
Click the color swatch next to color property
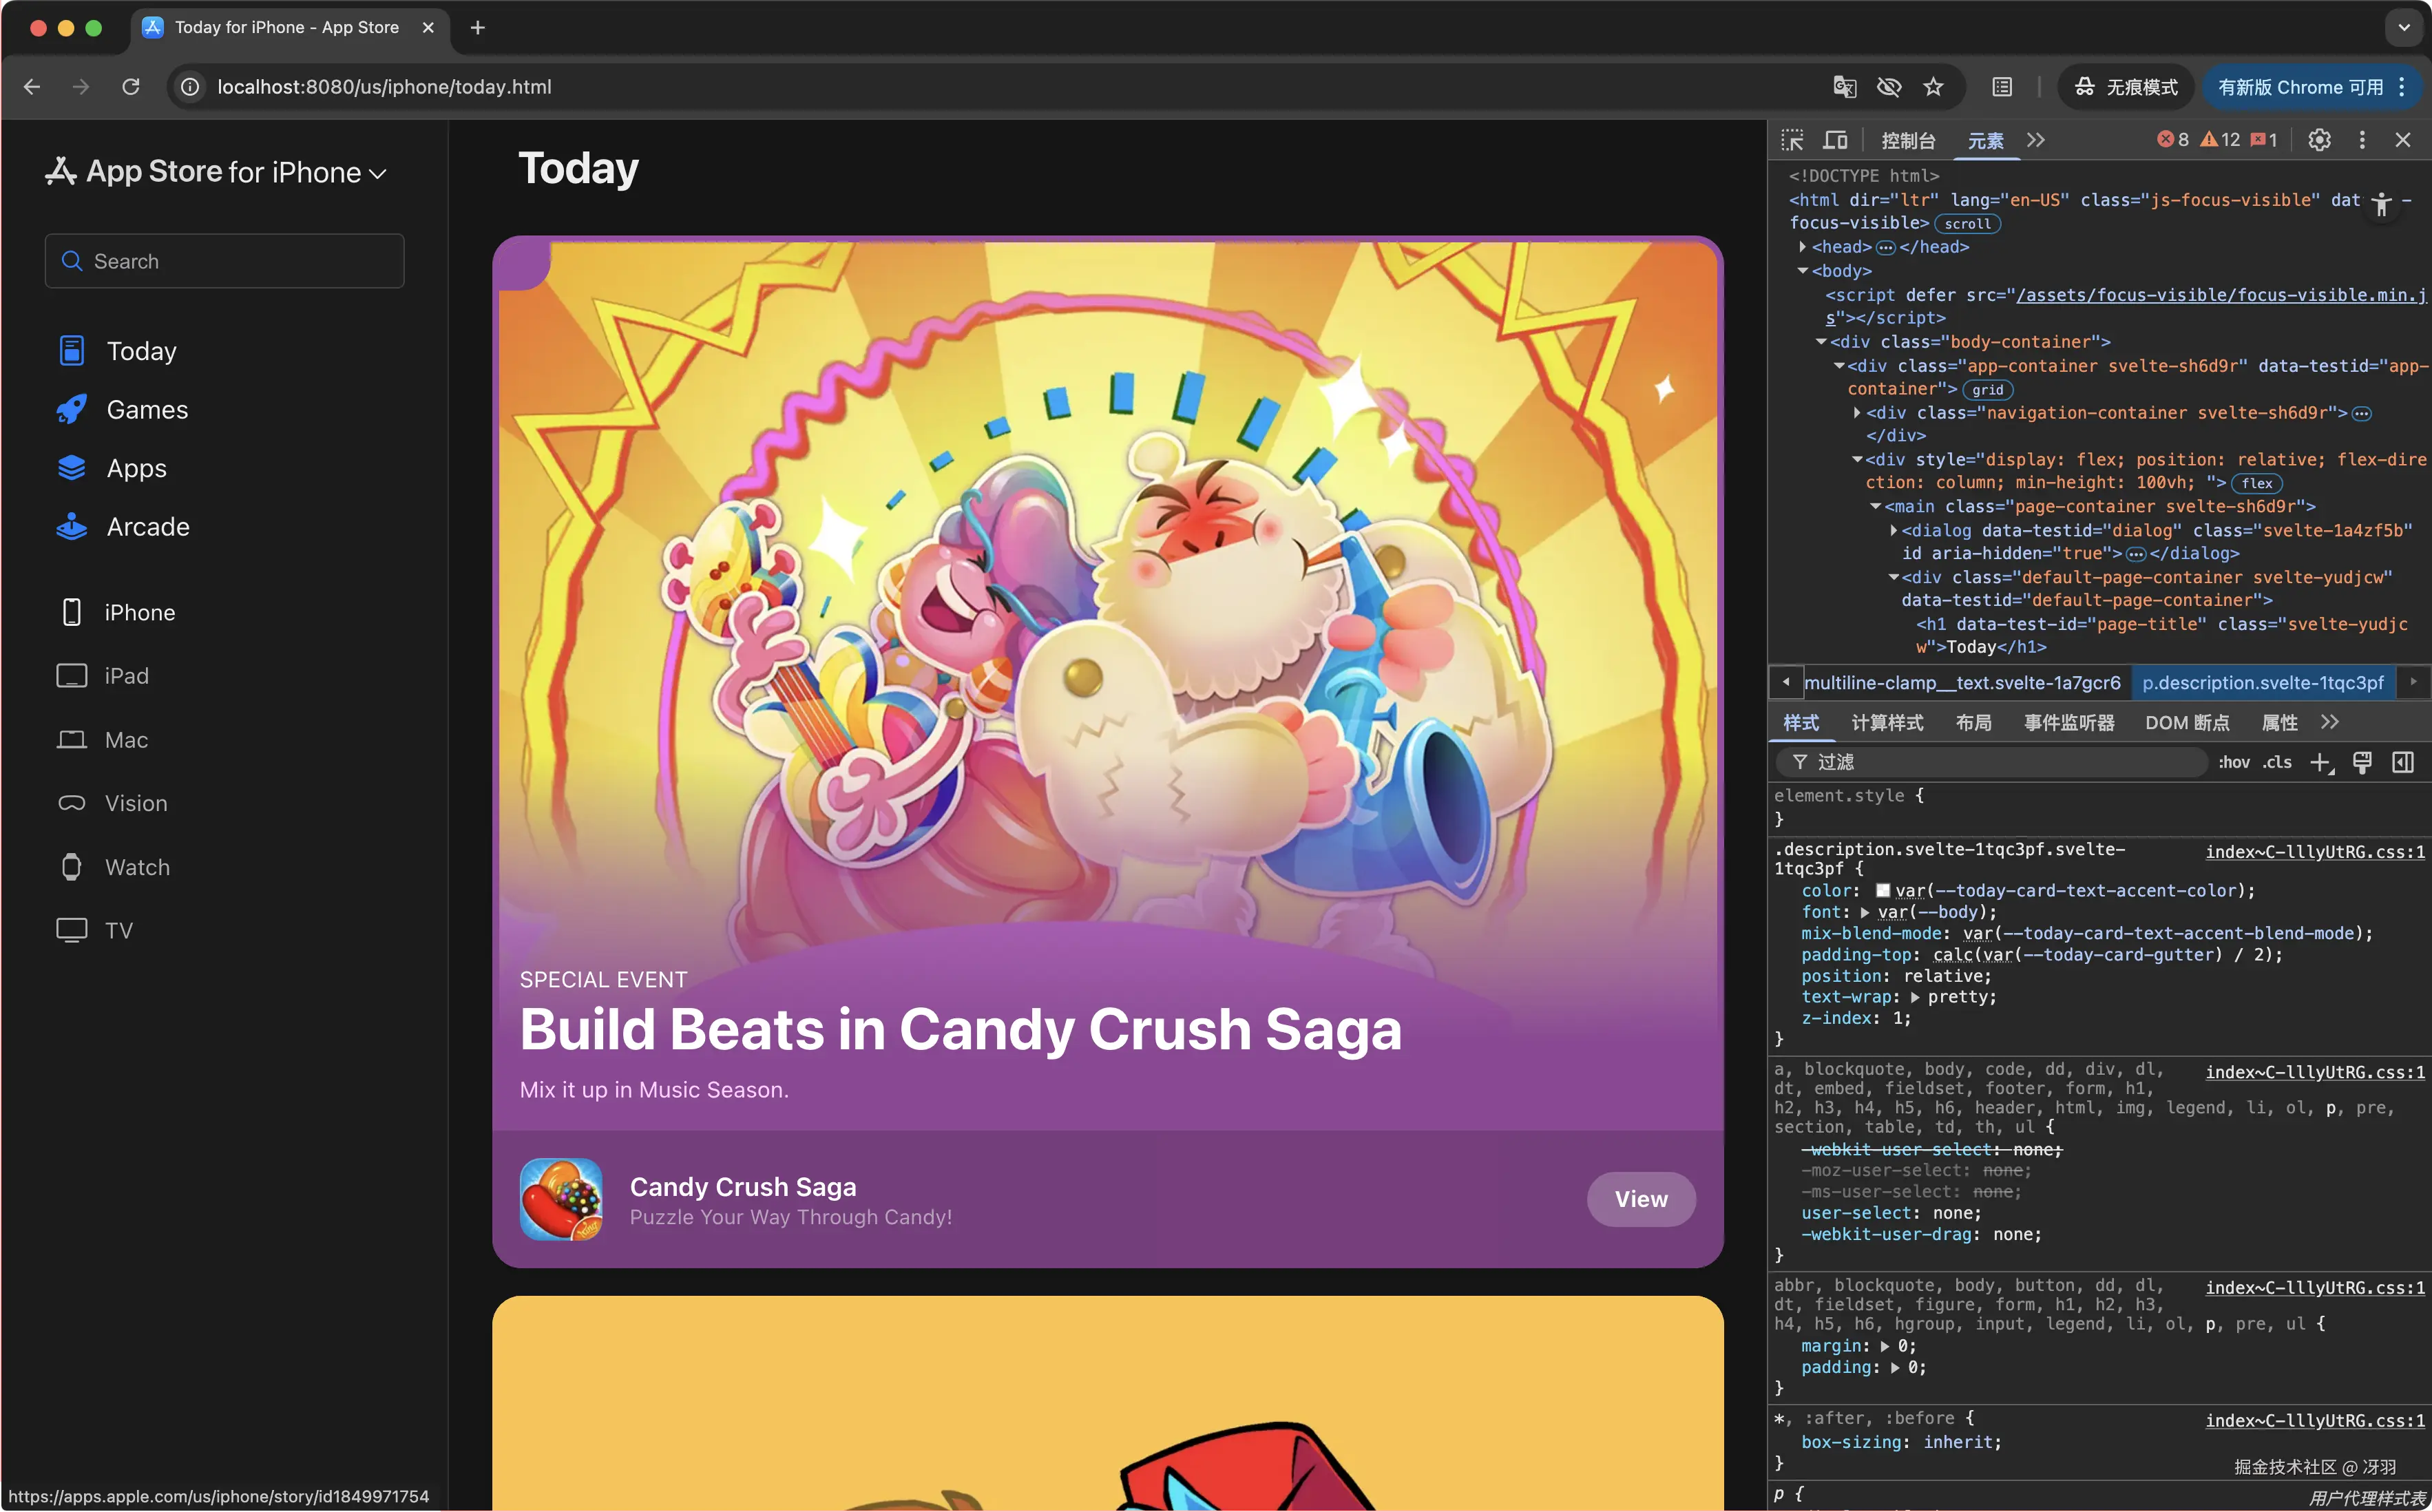(x=1882, y=891)
